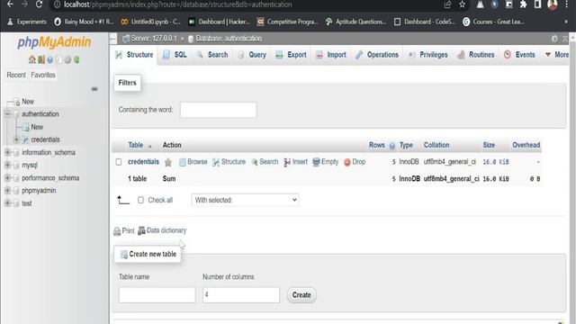Expand the performance_schema database
Screen dimensions: 576x324
coord(7,178)
